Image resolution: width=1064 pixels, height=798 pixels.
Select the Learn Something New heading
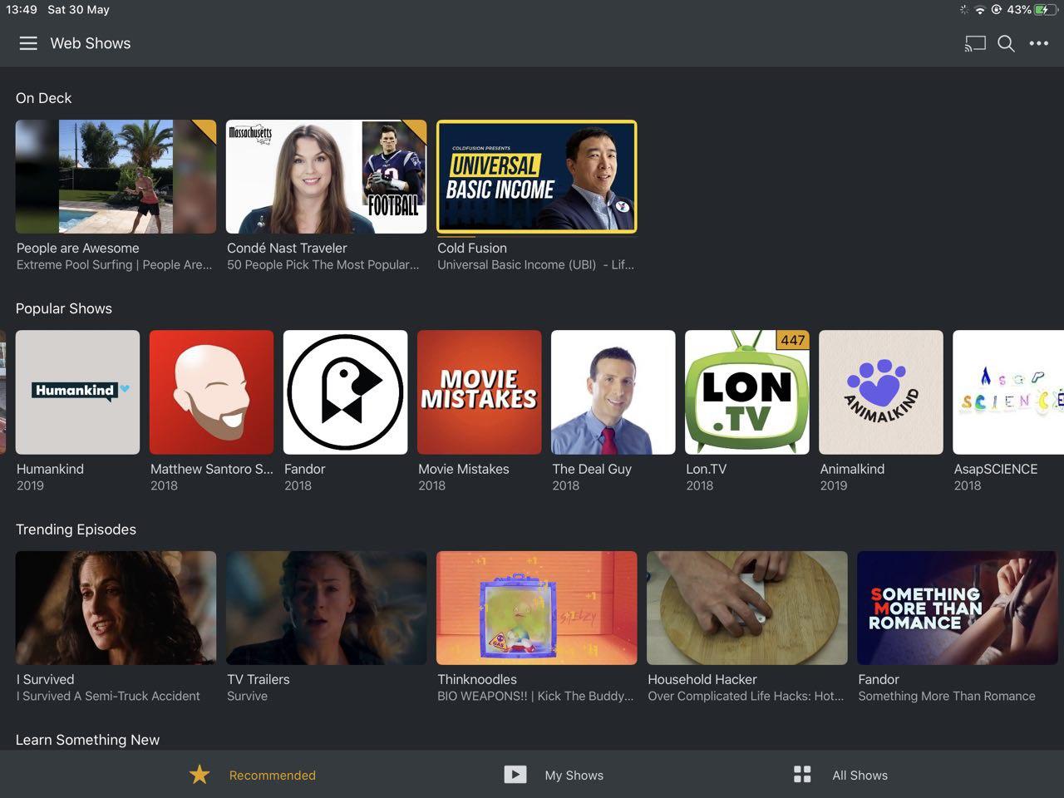pos(87,740)
